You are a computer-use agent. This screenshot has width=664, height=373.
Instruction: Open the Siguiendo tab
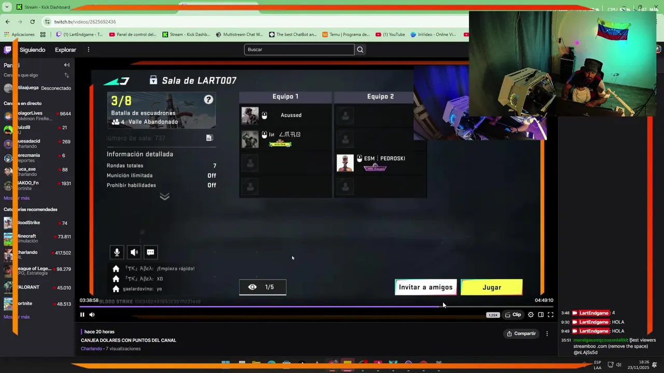(32, 50)
